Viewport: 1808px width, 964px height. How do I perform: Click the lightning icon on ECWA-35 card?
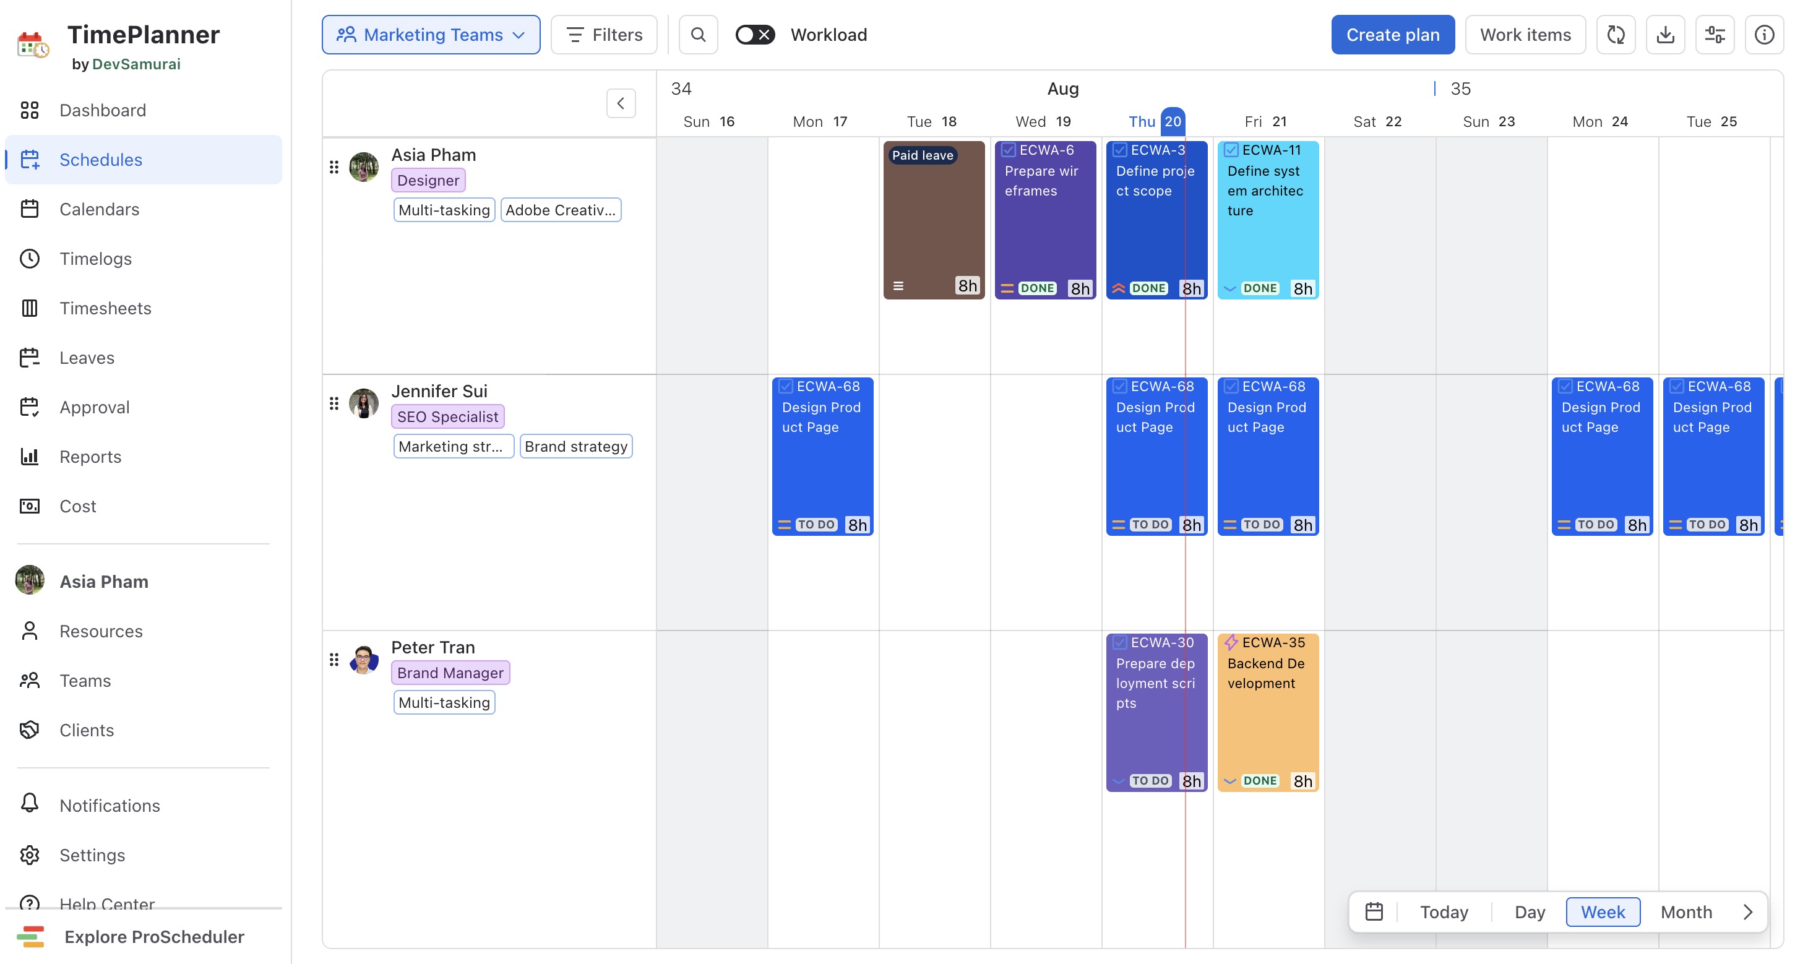[1231, 643]
